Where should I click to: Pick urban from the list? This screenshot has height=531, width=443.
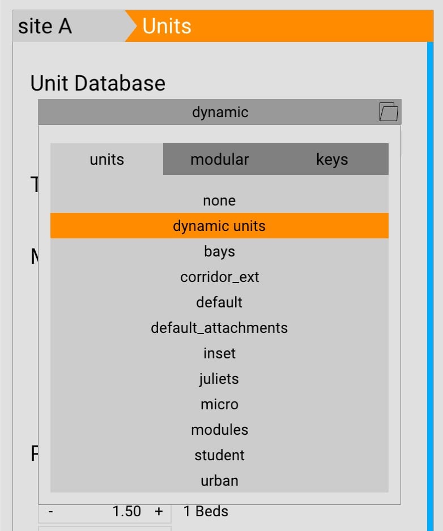point(219,481)
